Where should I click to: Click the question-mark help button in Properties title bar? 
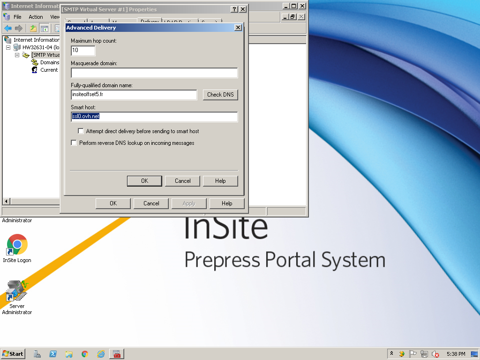click(x=234, y=9)
